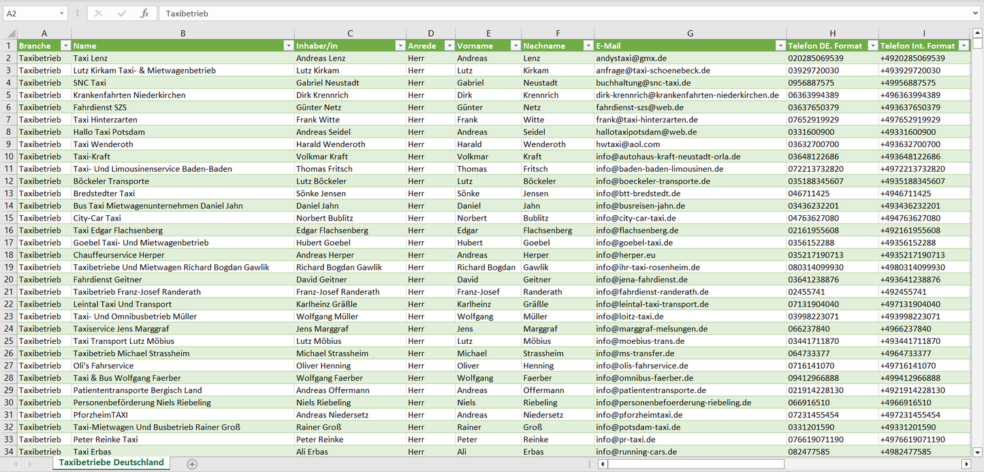984x472 pixels.
Task: Expand the formula bar with the chevron
Action: (x=976, y=14)
